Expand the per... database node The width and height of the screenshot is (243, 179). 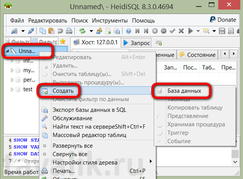12,80
